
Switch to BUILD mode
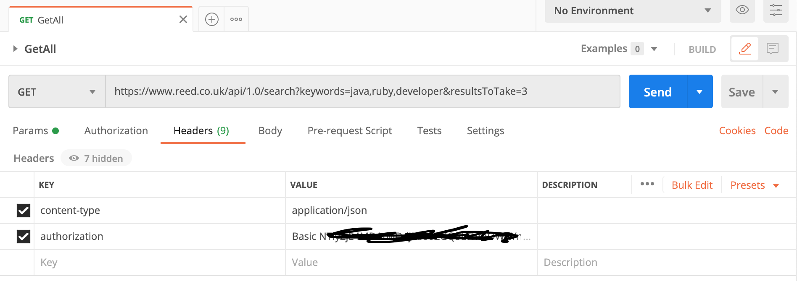click(x=702, y=49)
